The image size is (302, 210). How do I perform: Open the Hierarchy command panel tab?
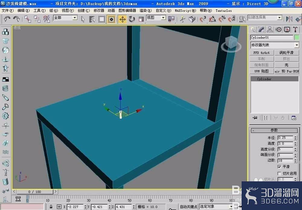pyautogui.click(x=270, y=30)
